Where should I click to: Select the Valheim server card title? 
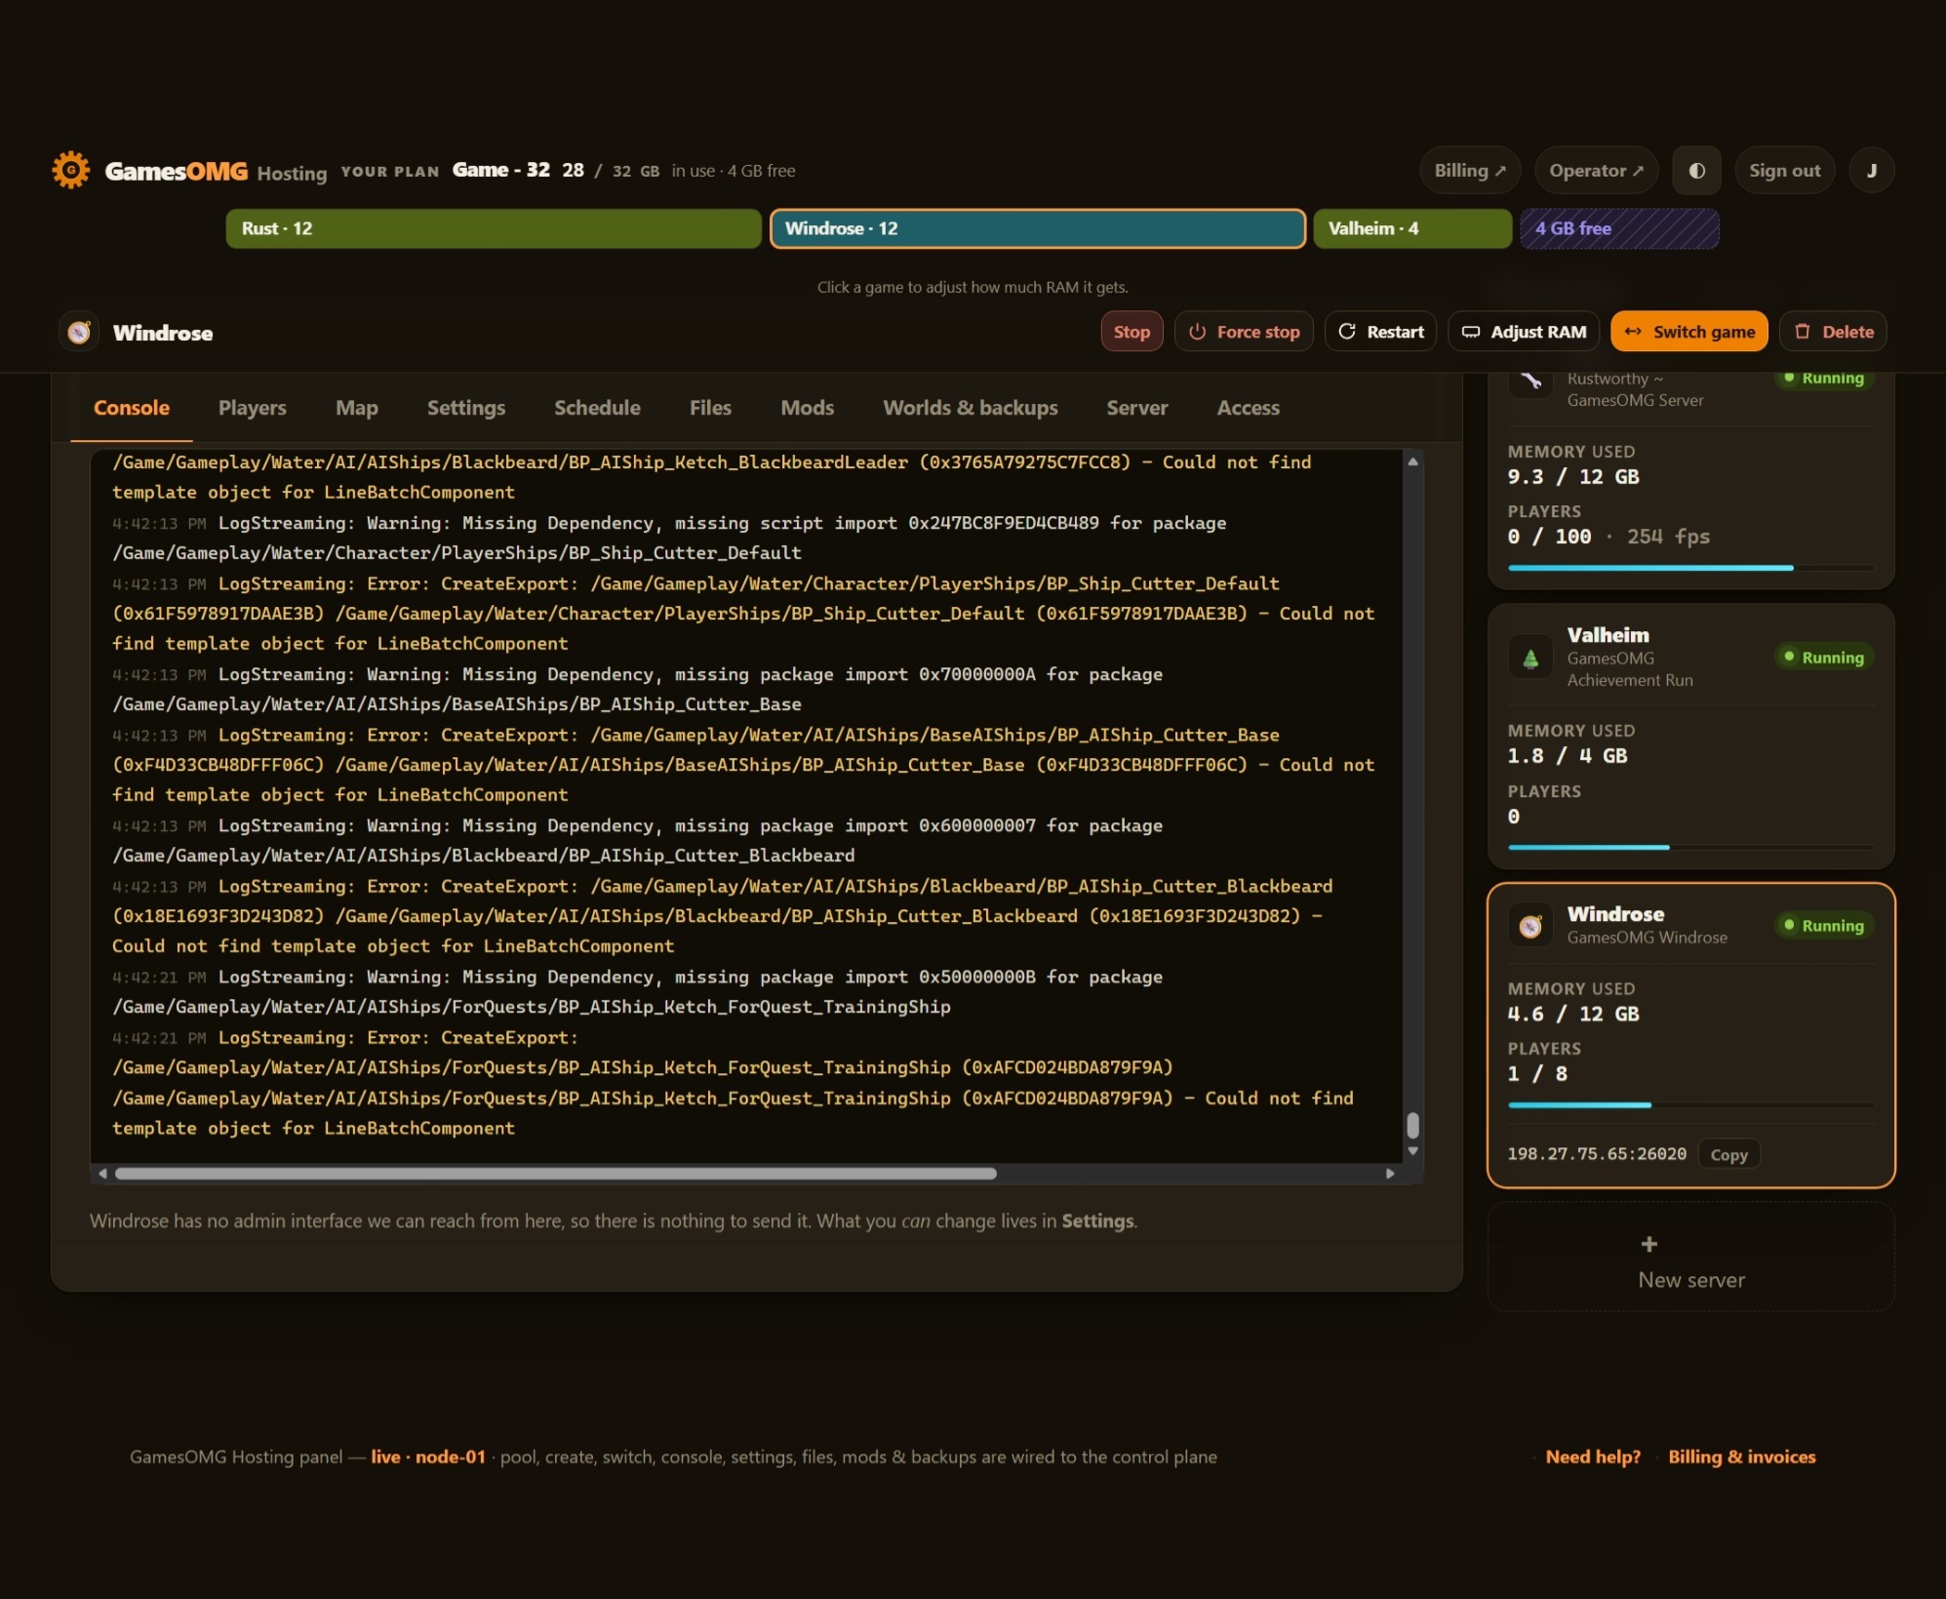click(x=1608, y=635)
